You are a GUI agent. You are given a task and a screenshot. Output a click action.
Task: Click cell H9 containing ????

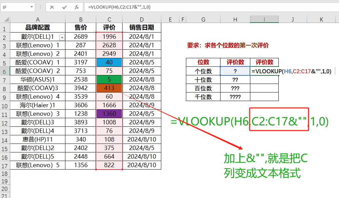[235, 97]
